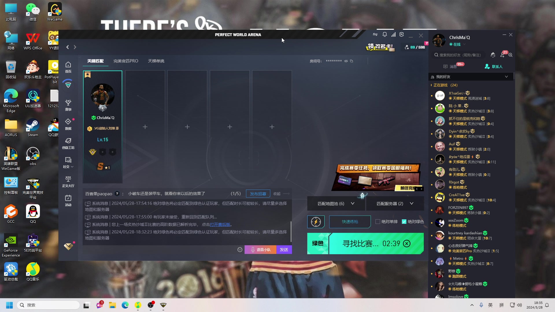Open the 69 / 596 rocket counter
The image size is (555, 312).
(x=415, y=47)
